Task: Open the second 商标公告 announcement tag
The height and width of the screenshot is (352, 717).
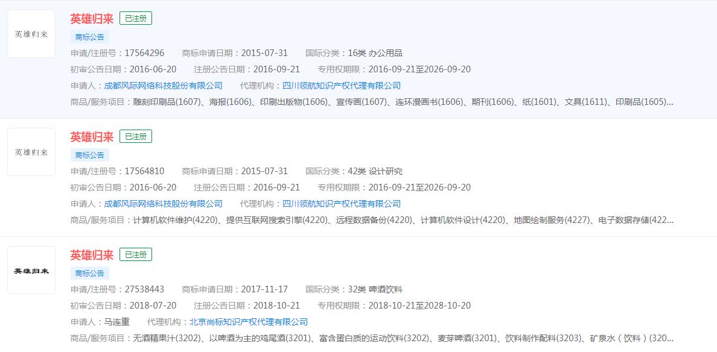Action: tap(89, 155)
